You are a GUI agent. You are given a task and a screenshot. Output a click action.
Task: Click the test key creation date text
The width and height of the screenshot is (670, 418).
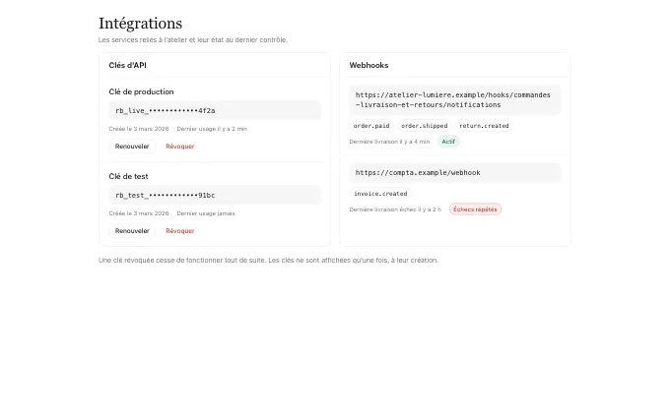pyautogui.click(x=139, y=213)
